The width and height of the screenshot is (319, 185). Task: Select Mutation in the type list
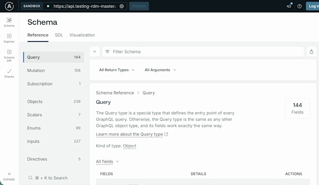[53, 71]
